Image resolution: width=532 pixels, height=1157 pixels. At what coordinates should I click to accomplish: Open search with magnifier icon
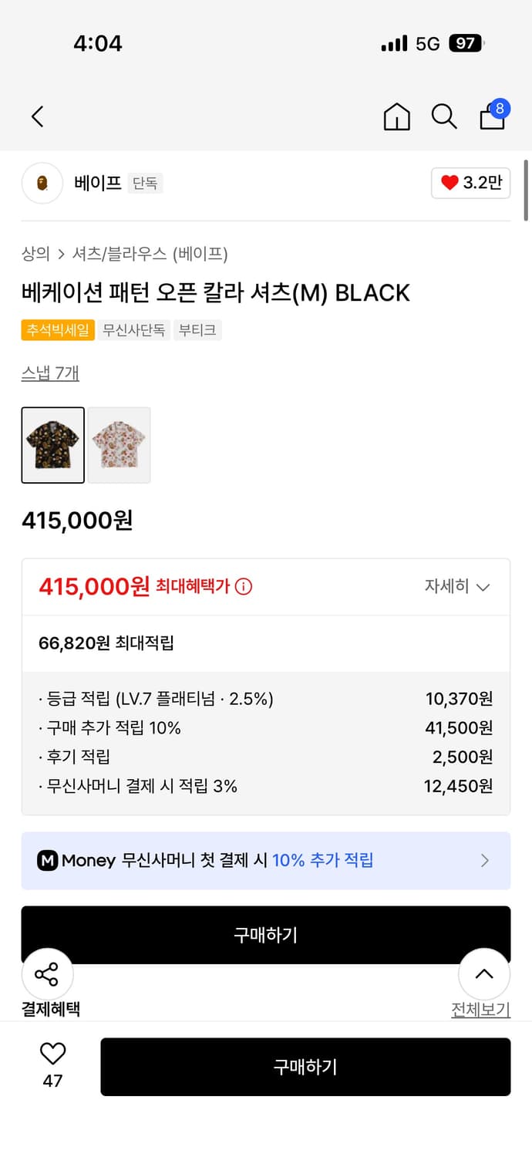[443, 116]
